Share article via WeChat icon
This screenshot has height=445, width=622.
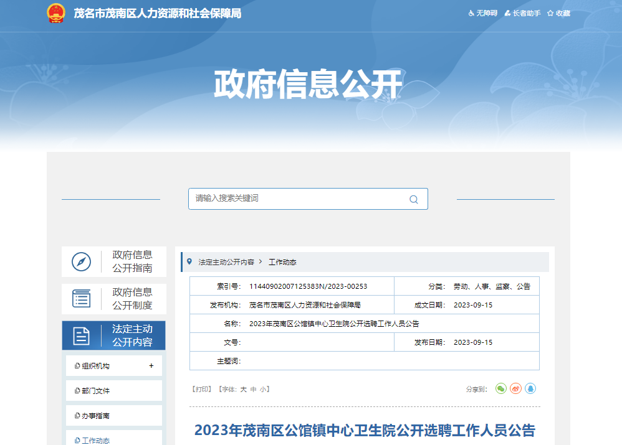tap(501, 388)
